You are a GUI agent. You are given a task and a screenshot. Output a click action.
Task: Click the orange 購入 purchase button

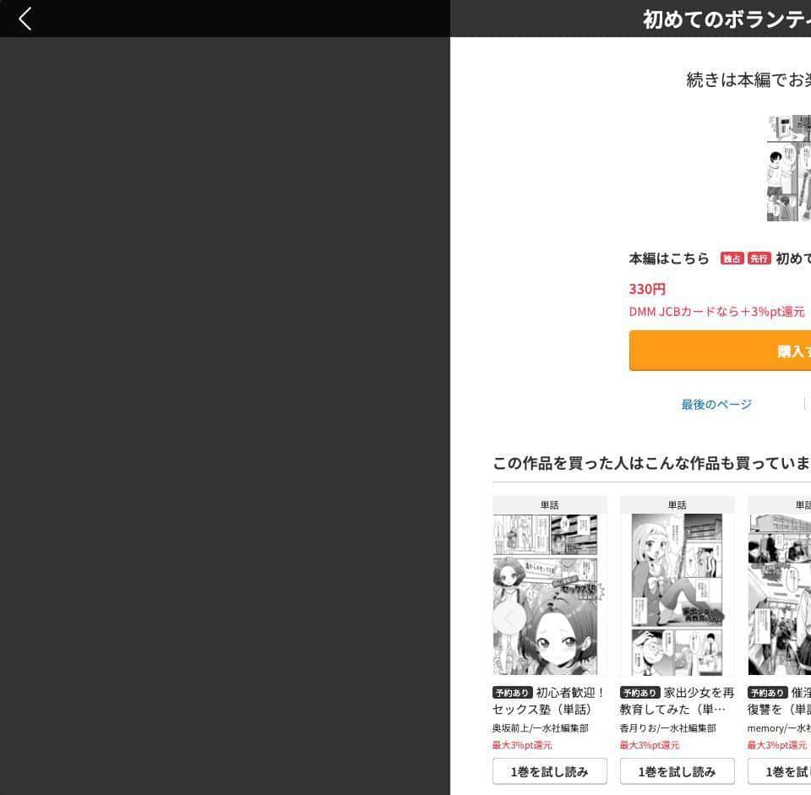(x=720, y=351)
